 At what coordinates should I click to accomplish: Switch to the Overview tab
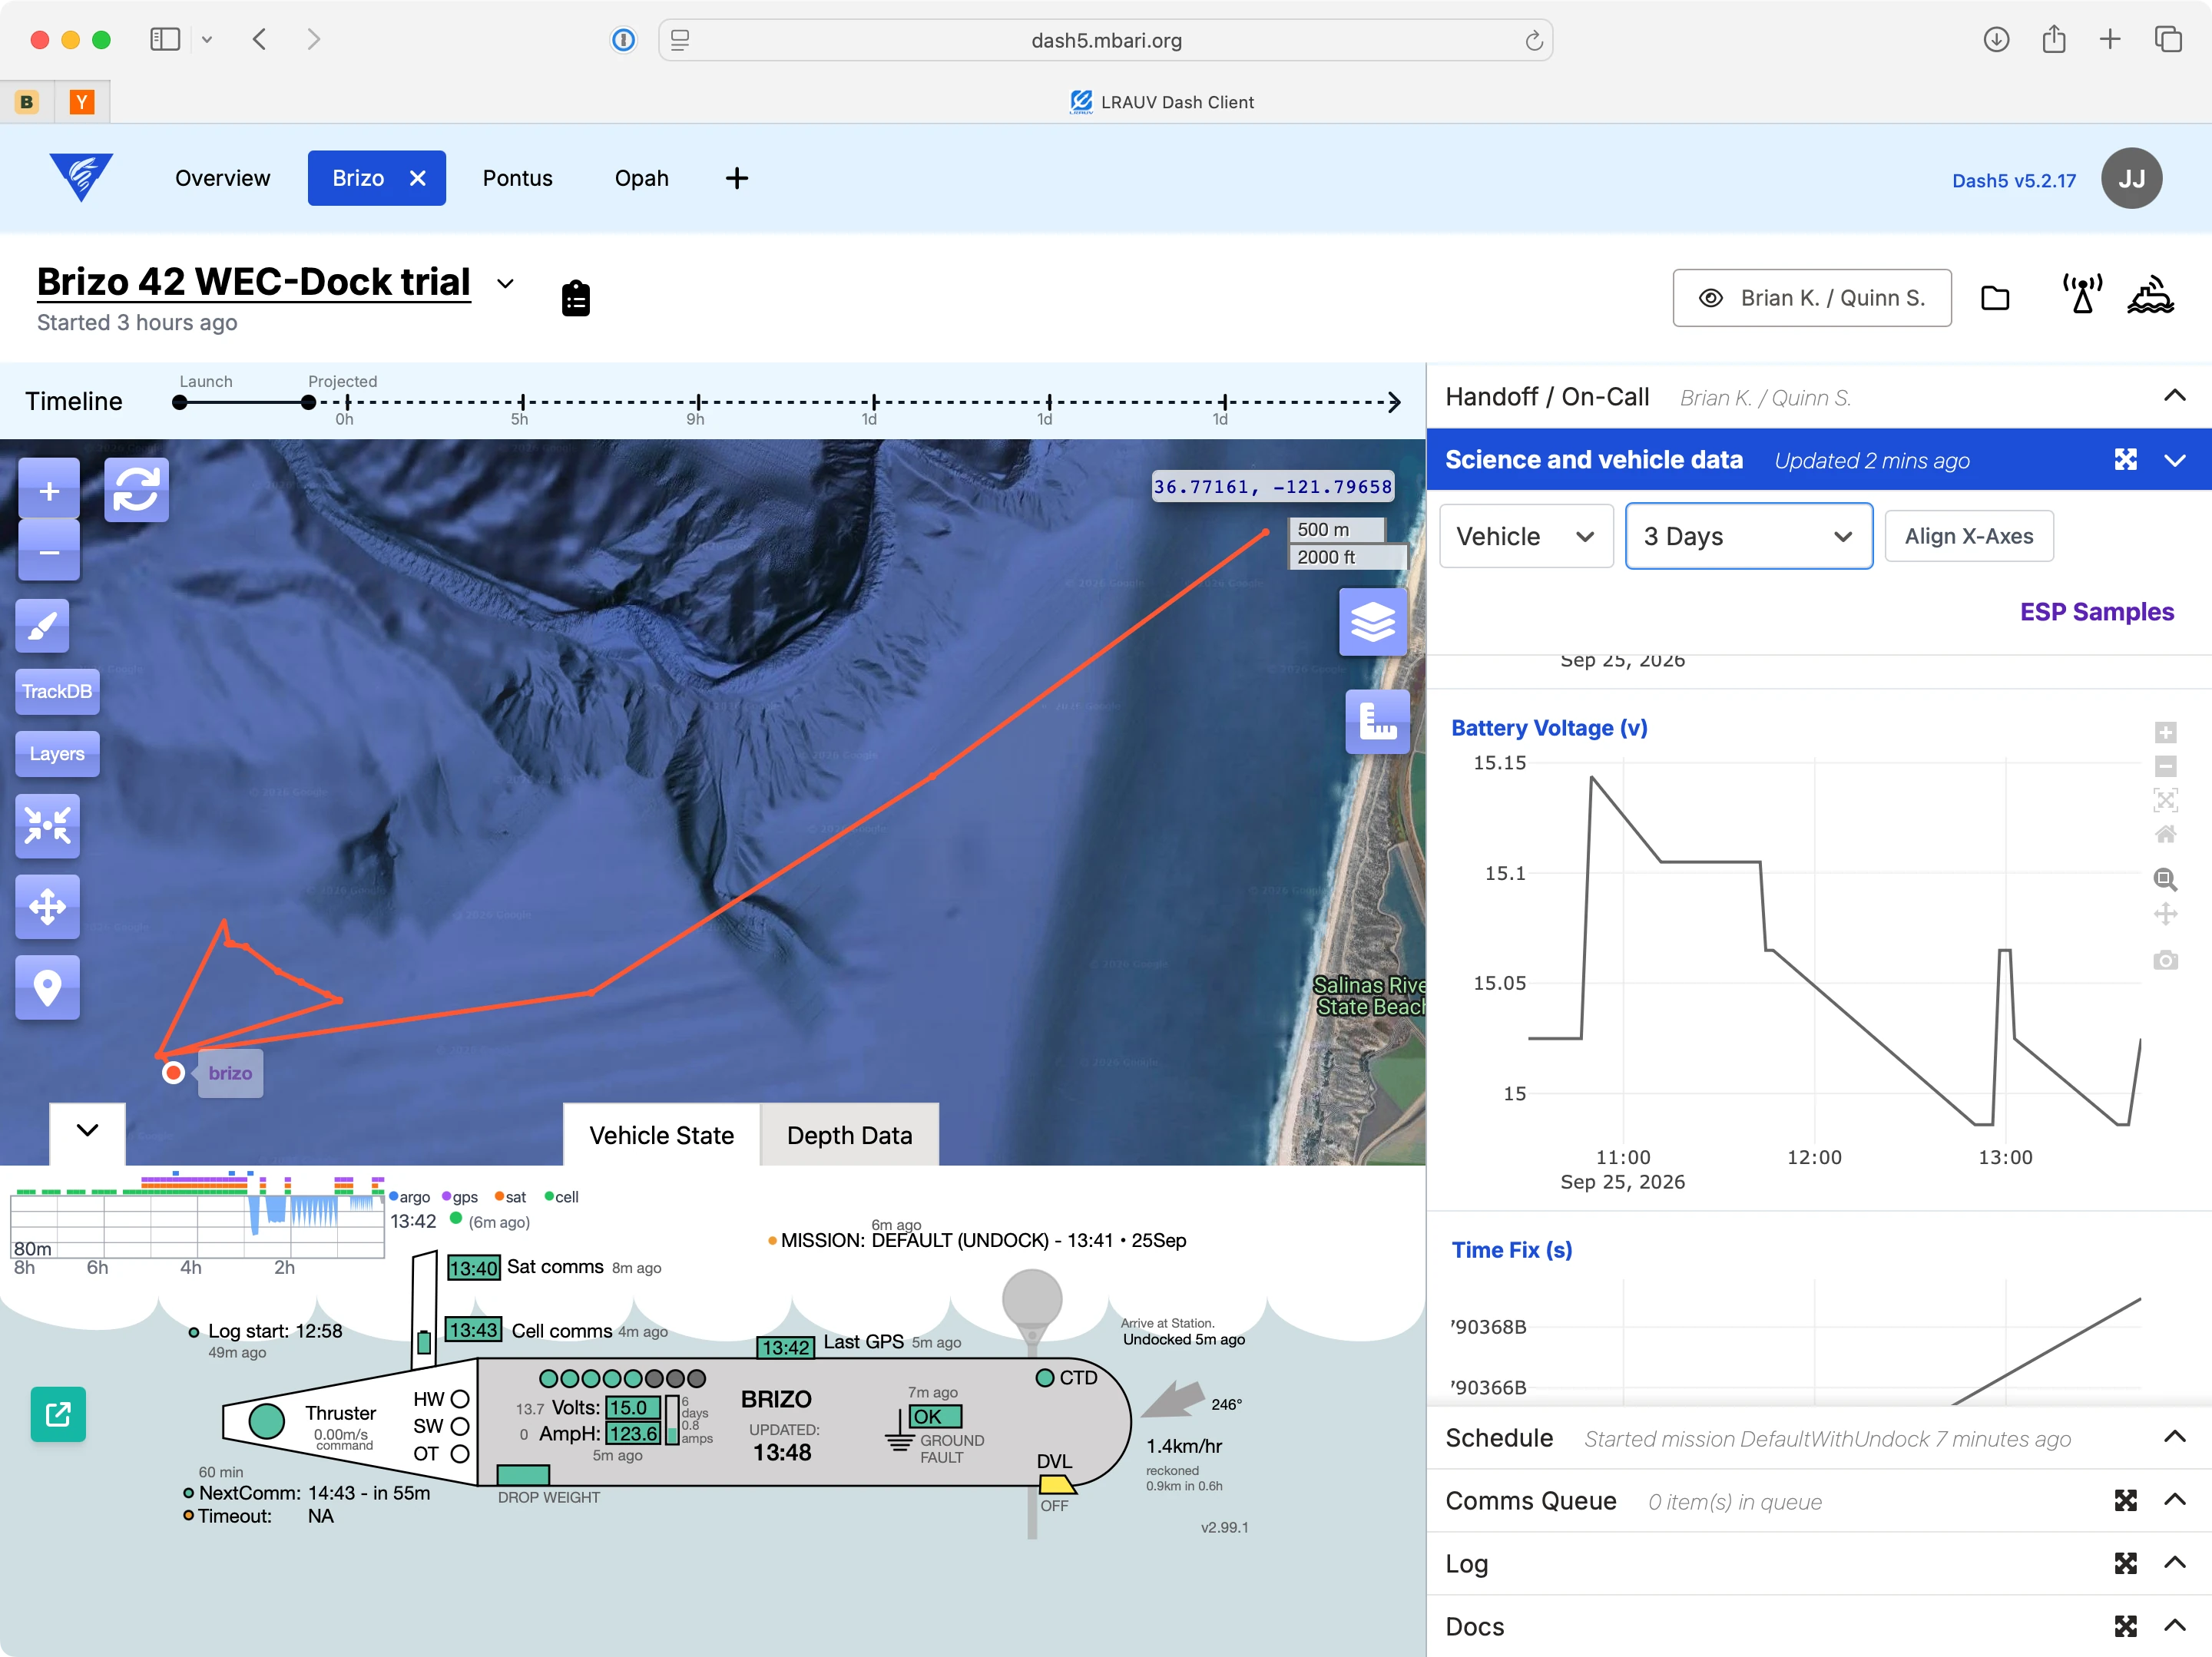pos(222,178)
